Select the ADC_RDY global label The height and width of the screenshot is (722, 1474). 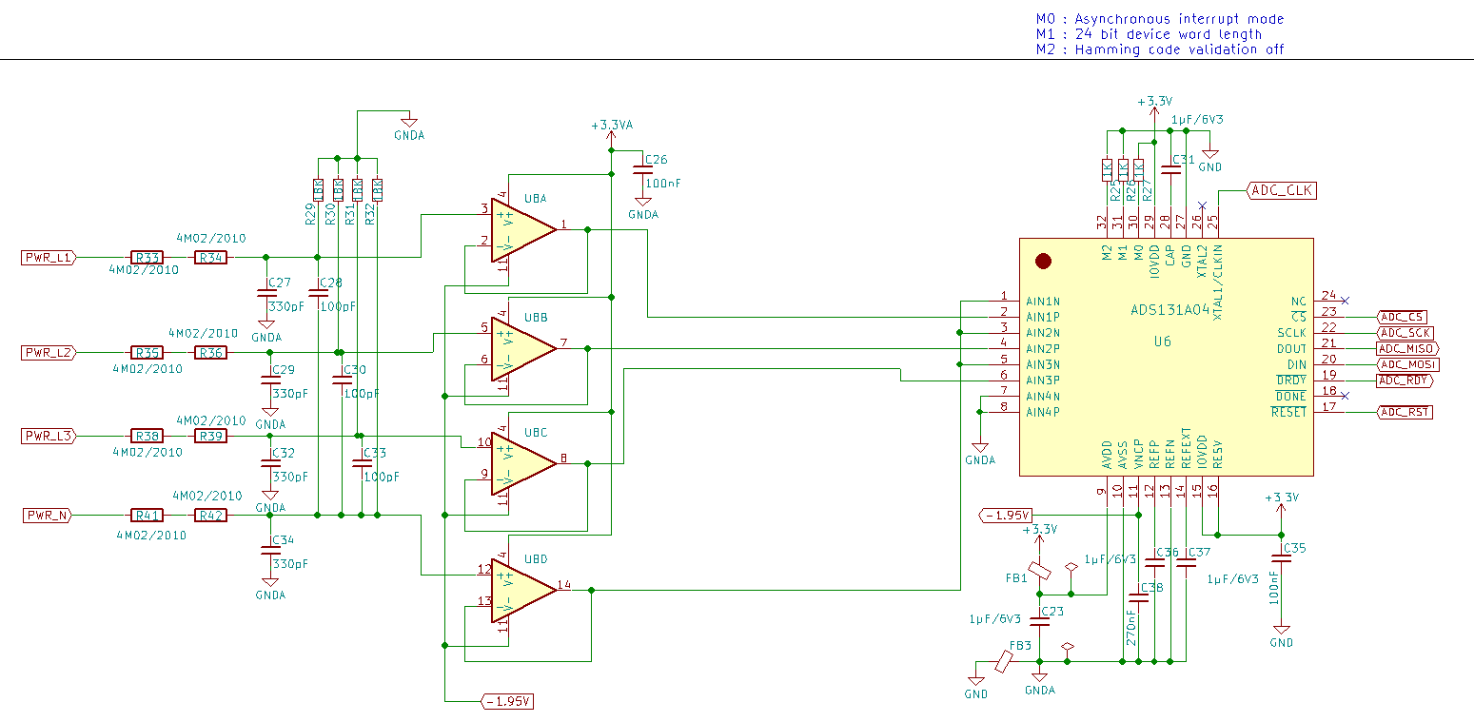tap(1405, 381)
